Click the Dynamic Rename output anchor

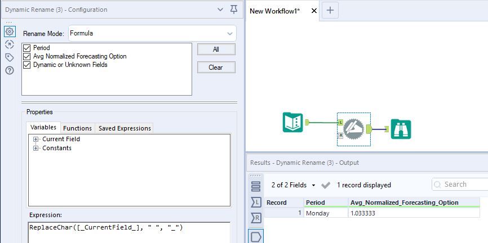click(370, 129)
